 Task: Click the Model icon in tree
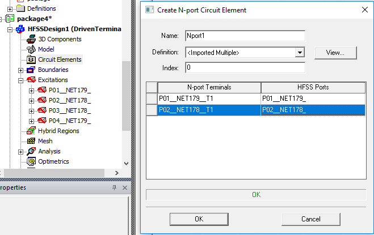tap(32, 49)
